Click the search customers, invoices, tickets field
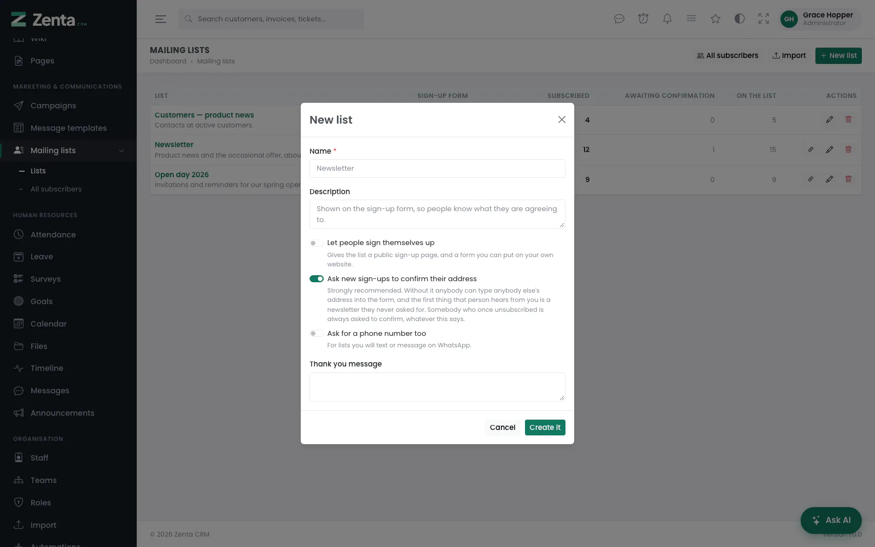Image resolution: width=875 pixels, height=547 pixels. [x=271, y=19]
